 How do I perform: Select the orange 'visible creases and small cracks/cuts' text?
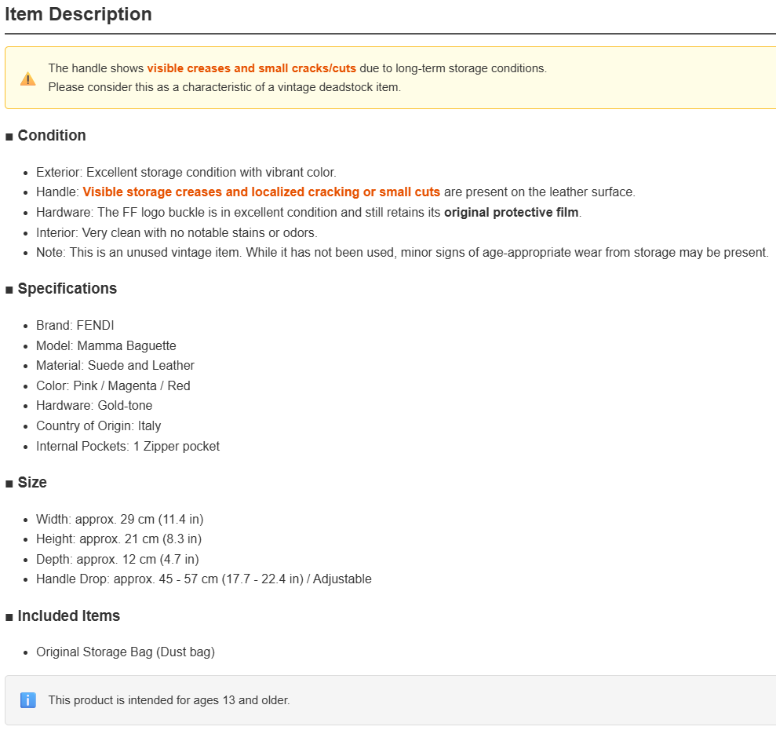point(251,68)
